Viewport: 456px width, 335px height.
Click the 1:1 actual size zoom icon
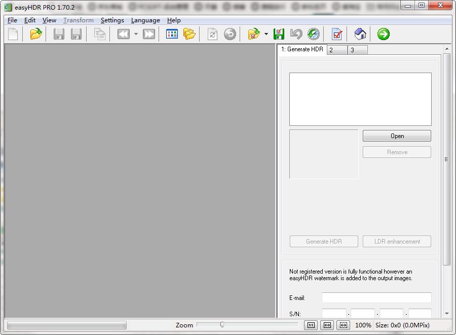311,325
